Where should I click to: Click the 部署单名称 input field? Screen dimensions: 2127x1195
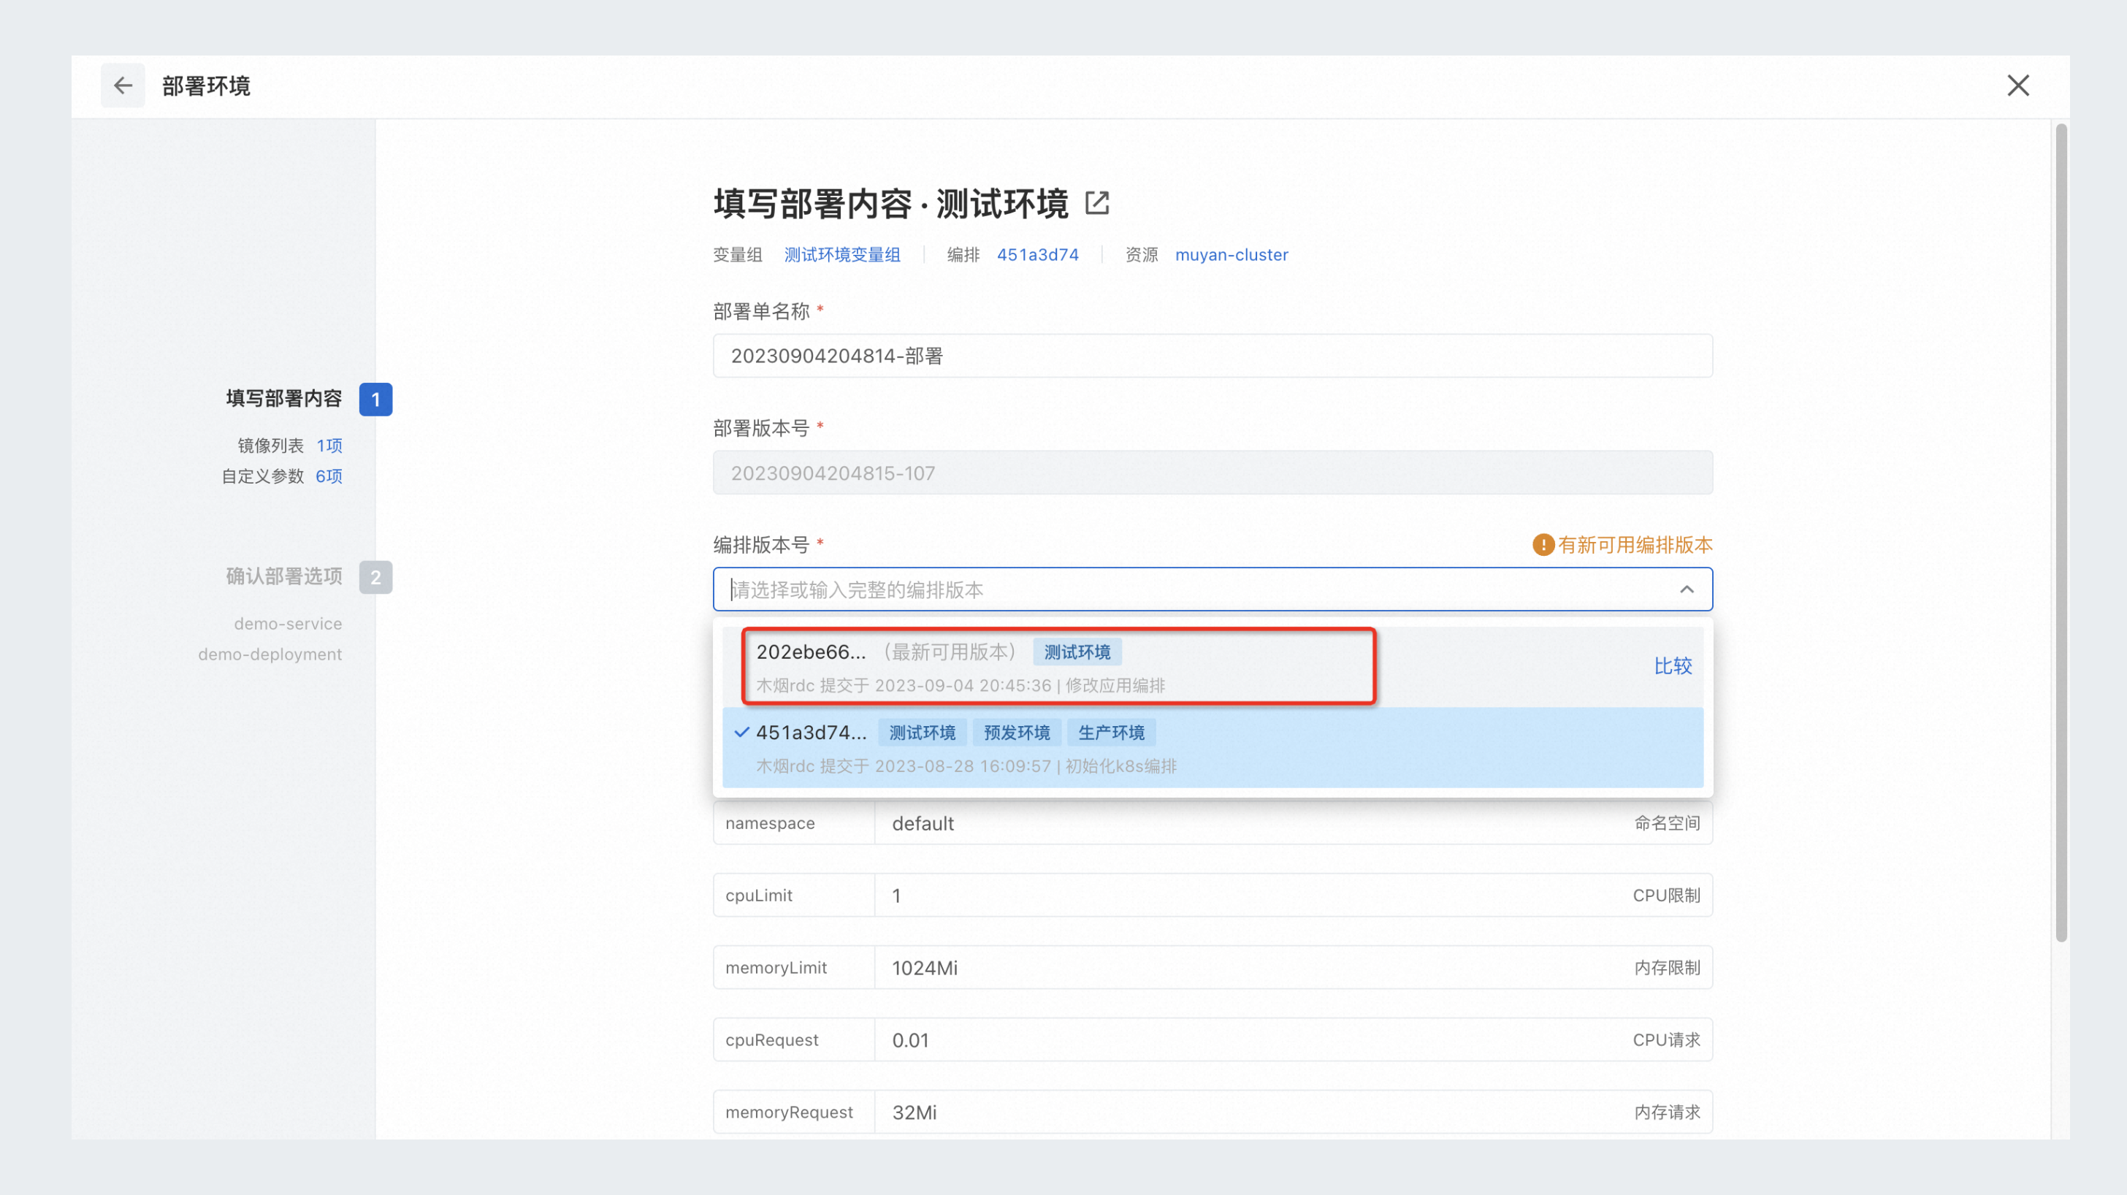point(1213,356)
